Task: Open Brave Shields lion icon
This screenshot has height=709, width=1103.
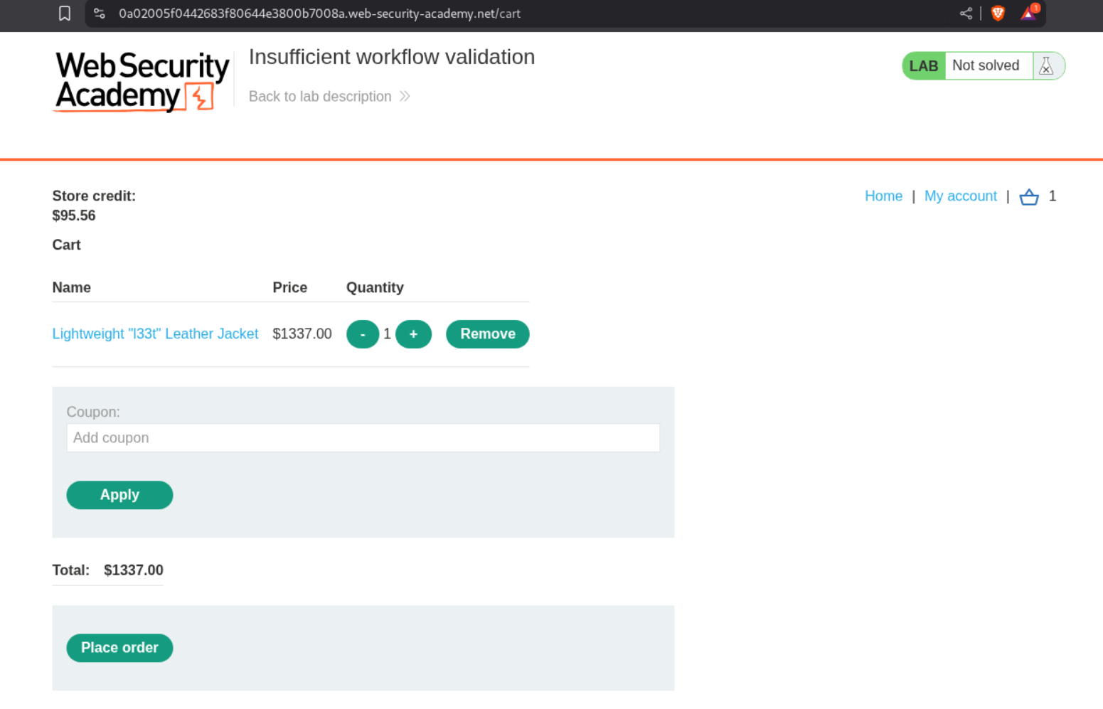Action: [998, 14]
